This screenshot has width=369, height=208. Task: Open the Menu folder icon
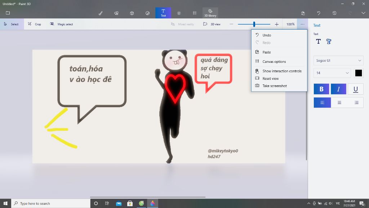click(x=8, y=13)
